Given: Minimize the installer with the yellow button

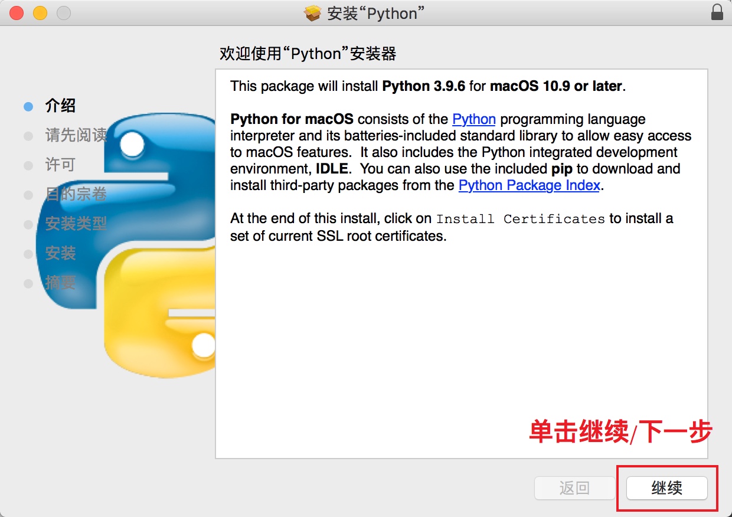Looking at the screenshot, I should [x=40, y=12].
